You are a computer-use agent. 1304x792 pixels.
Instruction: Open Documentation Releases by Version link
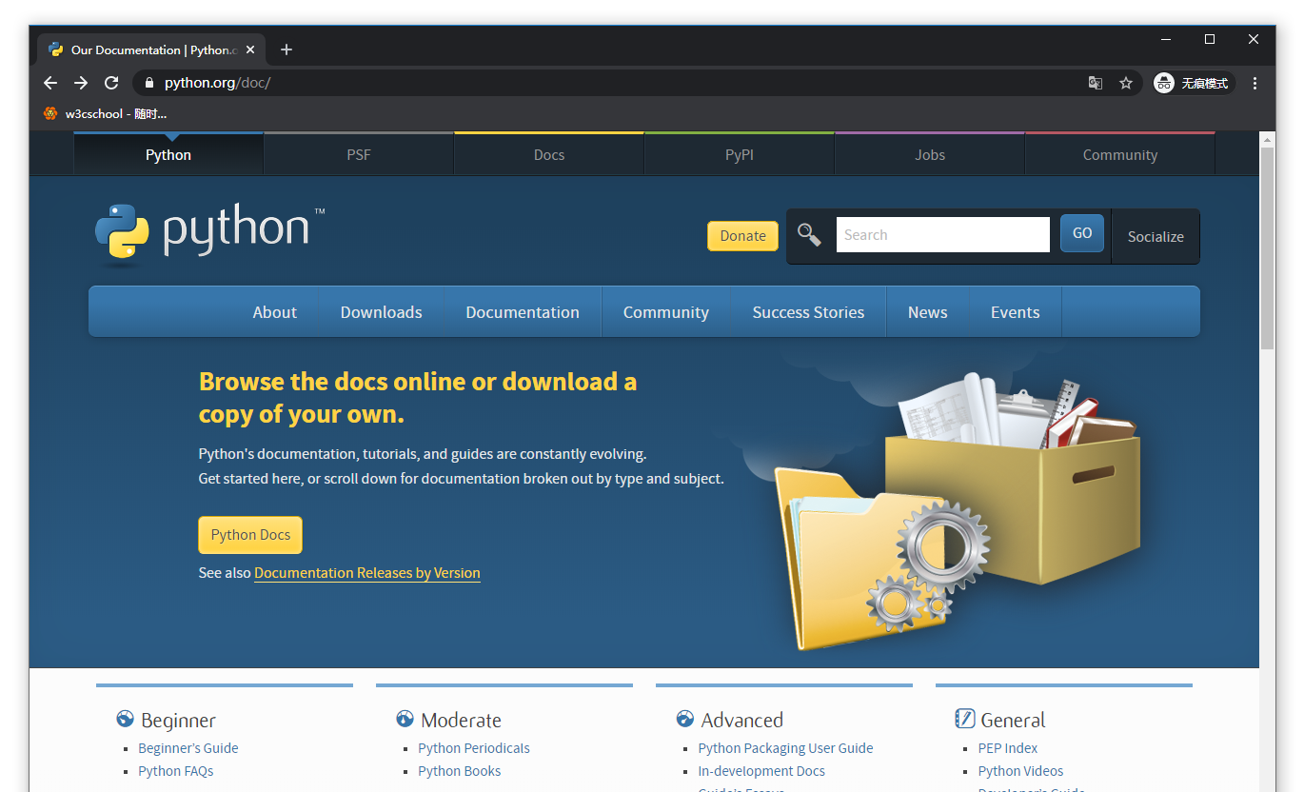pos(367,573)
